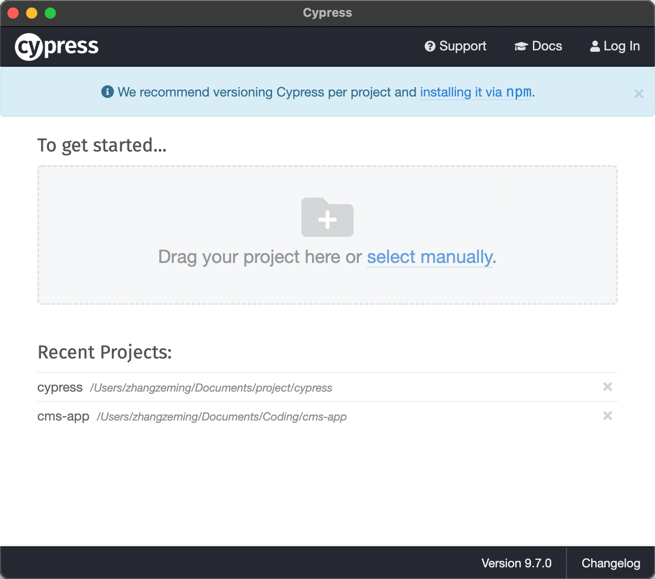Viewport: 655px width, 579px height.
Task: Remove cms-app from recent projects
Action: click(x=607, y=415)
